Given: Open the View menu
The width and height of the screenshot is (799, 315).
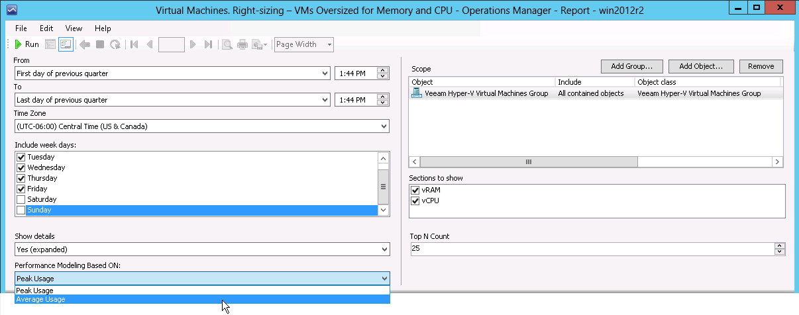Looking at the screenshot, I should coord(74,28).
